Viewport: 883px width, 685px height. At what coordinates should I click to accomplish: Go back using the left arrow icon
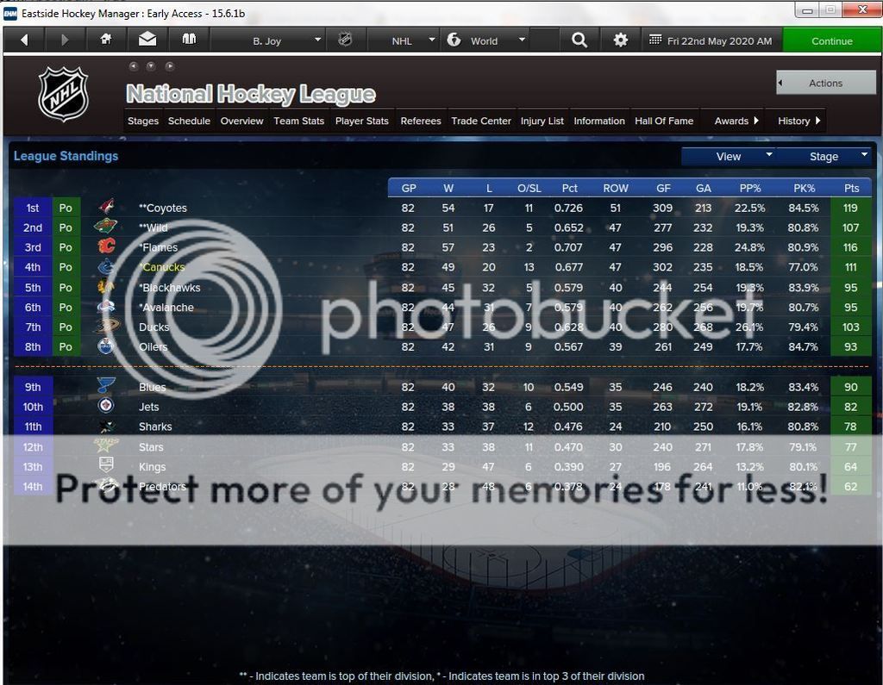(24, 40)
